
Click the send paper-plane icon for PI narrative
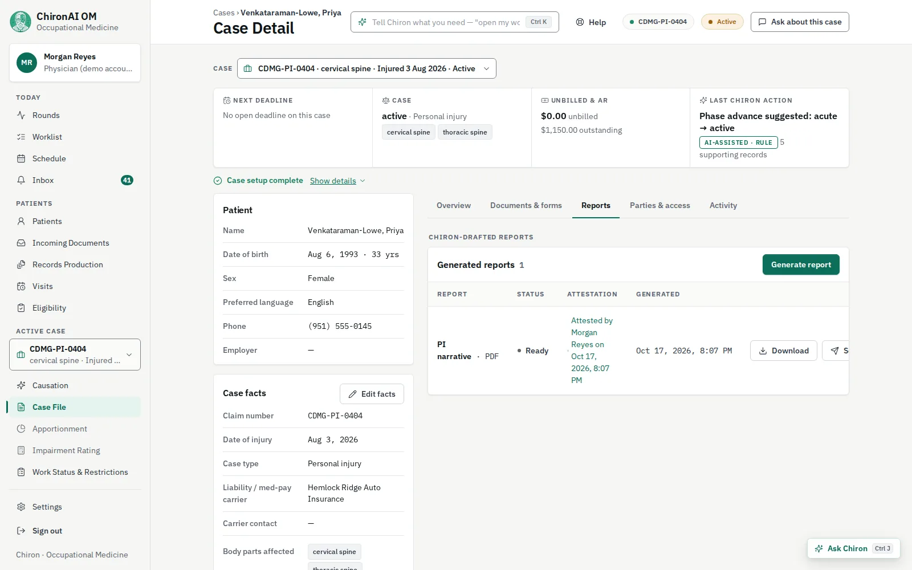pyautogui.click(x=834, y=351)
